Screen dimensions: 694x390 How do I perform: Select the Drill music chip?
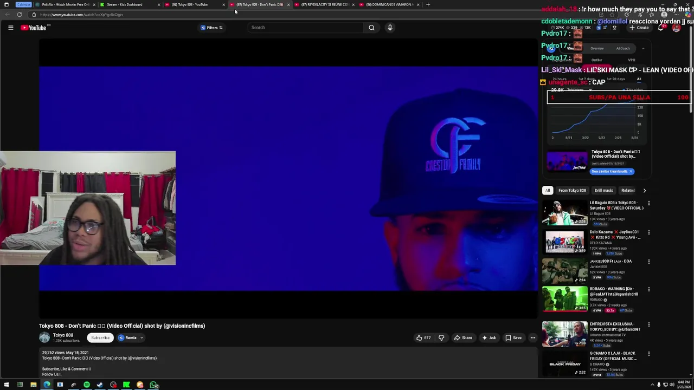pyautogui.click(x=603, y=191)
